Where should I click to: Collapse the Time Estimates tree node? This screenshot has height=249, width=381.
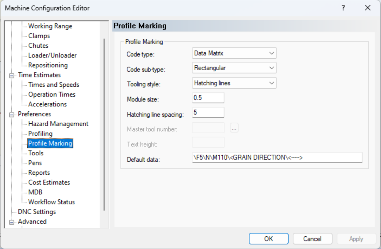pyautogui.click(x=12, y=75)
